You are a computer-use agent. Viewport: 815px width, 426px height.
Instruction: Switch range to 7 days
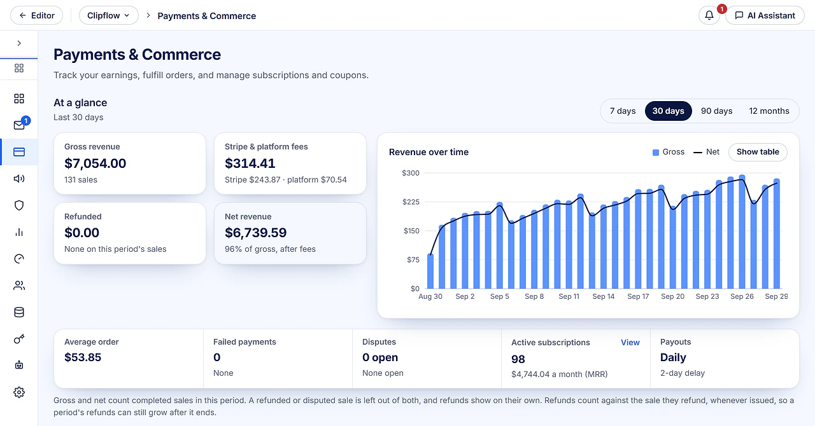click(623, 111)
